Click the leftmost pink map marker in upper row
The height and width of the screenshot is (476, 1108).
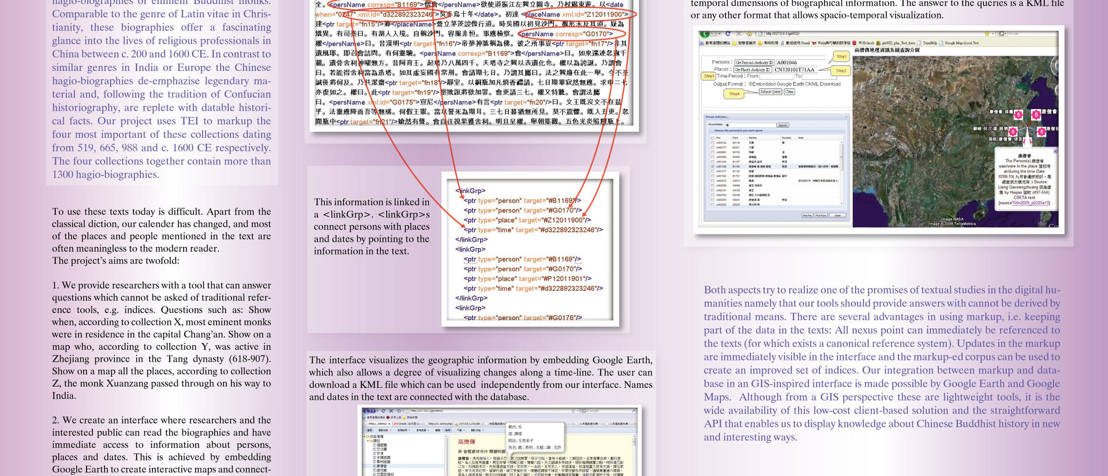pos(1019,115)
